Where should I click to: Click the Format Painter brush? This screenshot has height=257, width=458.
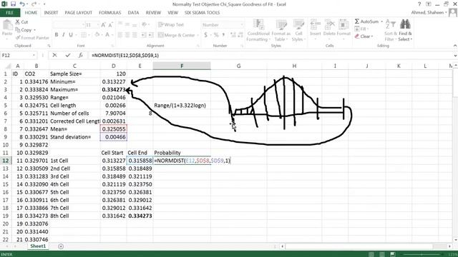click(32, 38)
